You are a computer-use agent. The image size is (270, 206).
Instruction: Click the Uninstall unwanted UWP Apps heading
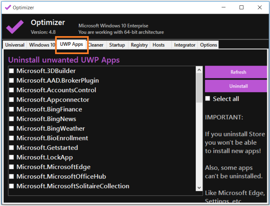tap(64, 60)
